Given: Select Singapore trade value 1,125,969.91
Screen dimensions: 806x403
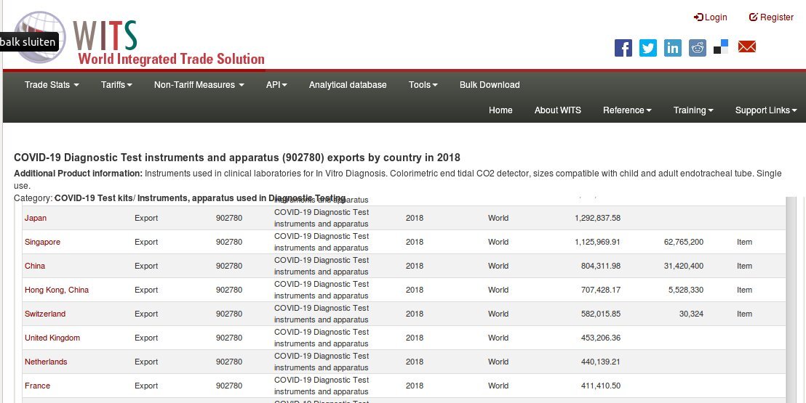Looking at the screenshot, I should (597, 242).
